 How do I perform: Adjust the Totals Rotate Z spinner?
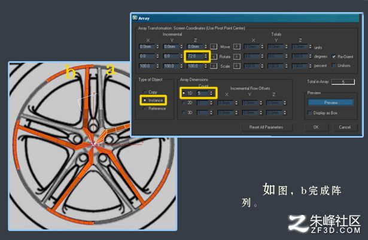[311, 56]
